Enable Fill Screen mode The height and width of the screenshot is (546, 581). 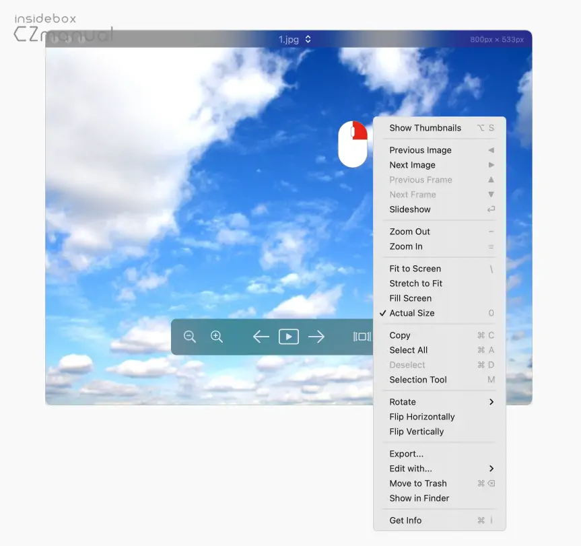pos(411,298)
